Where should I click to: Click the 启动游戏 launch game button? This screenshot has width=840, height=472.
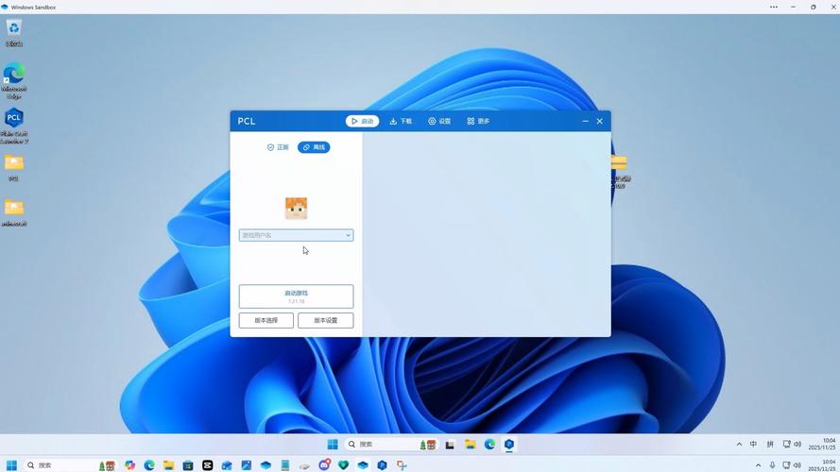click(297, 296)
